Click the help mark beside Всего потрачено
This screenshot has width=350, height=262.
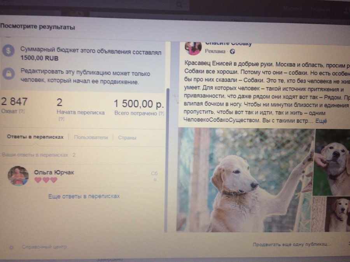[161, 113]
